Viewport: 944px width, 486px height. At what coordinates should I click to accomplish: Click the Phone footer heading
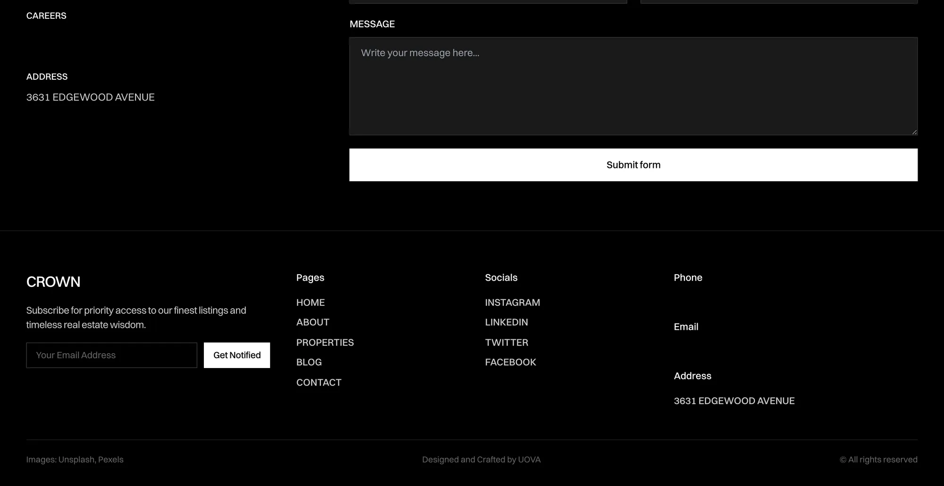tap(688, 277)
